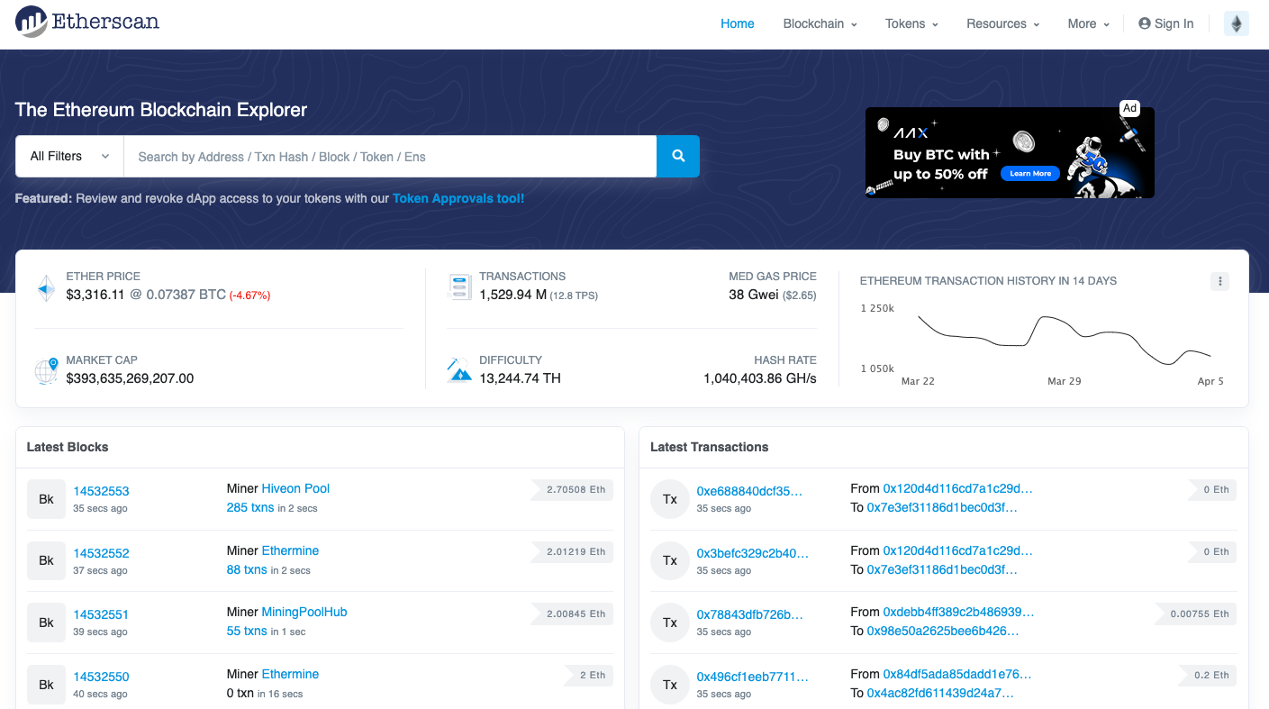
Task: Click the Tx icon for 0x78843dfb726b
Action: [670, 623]
